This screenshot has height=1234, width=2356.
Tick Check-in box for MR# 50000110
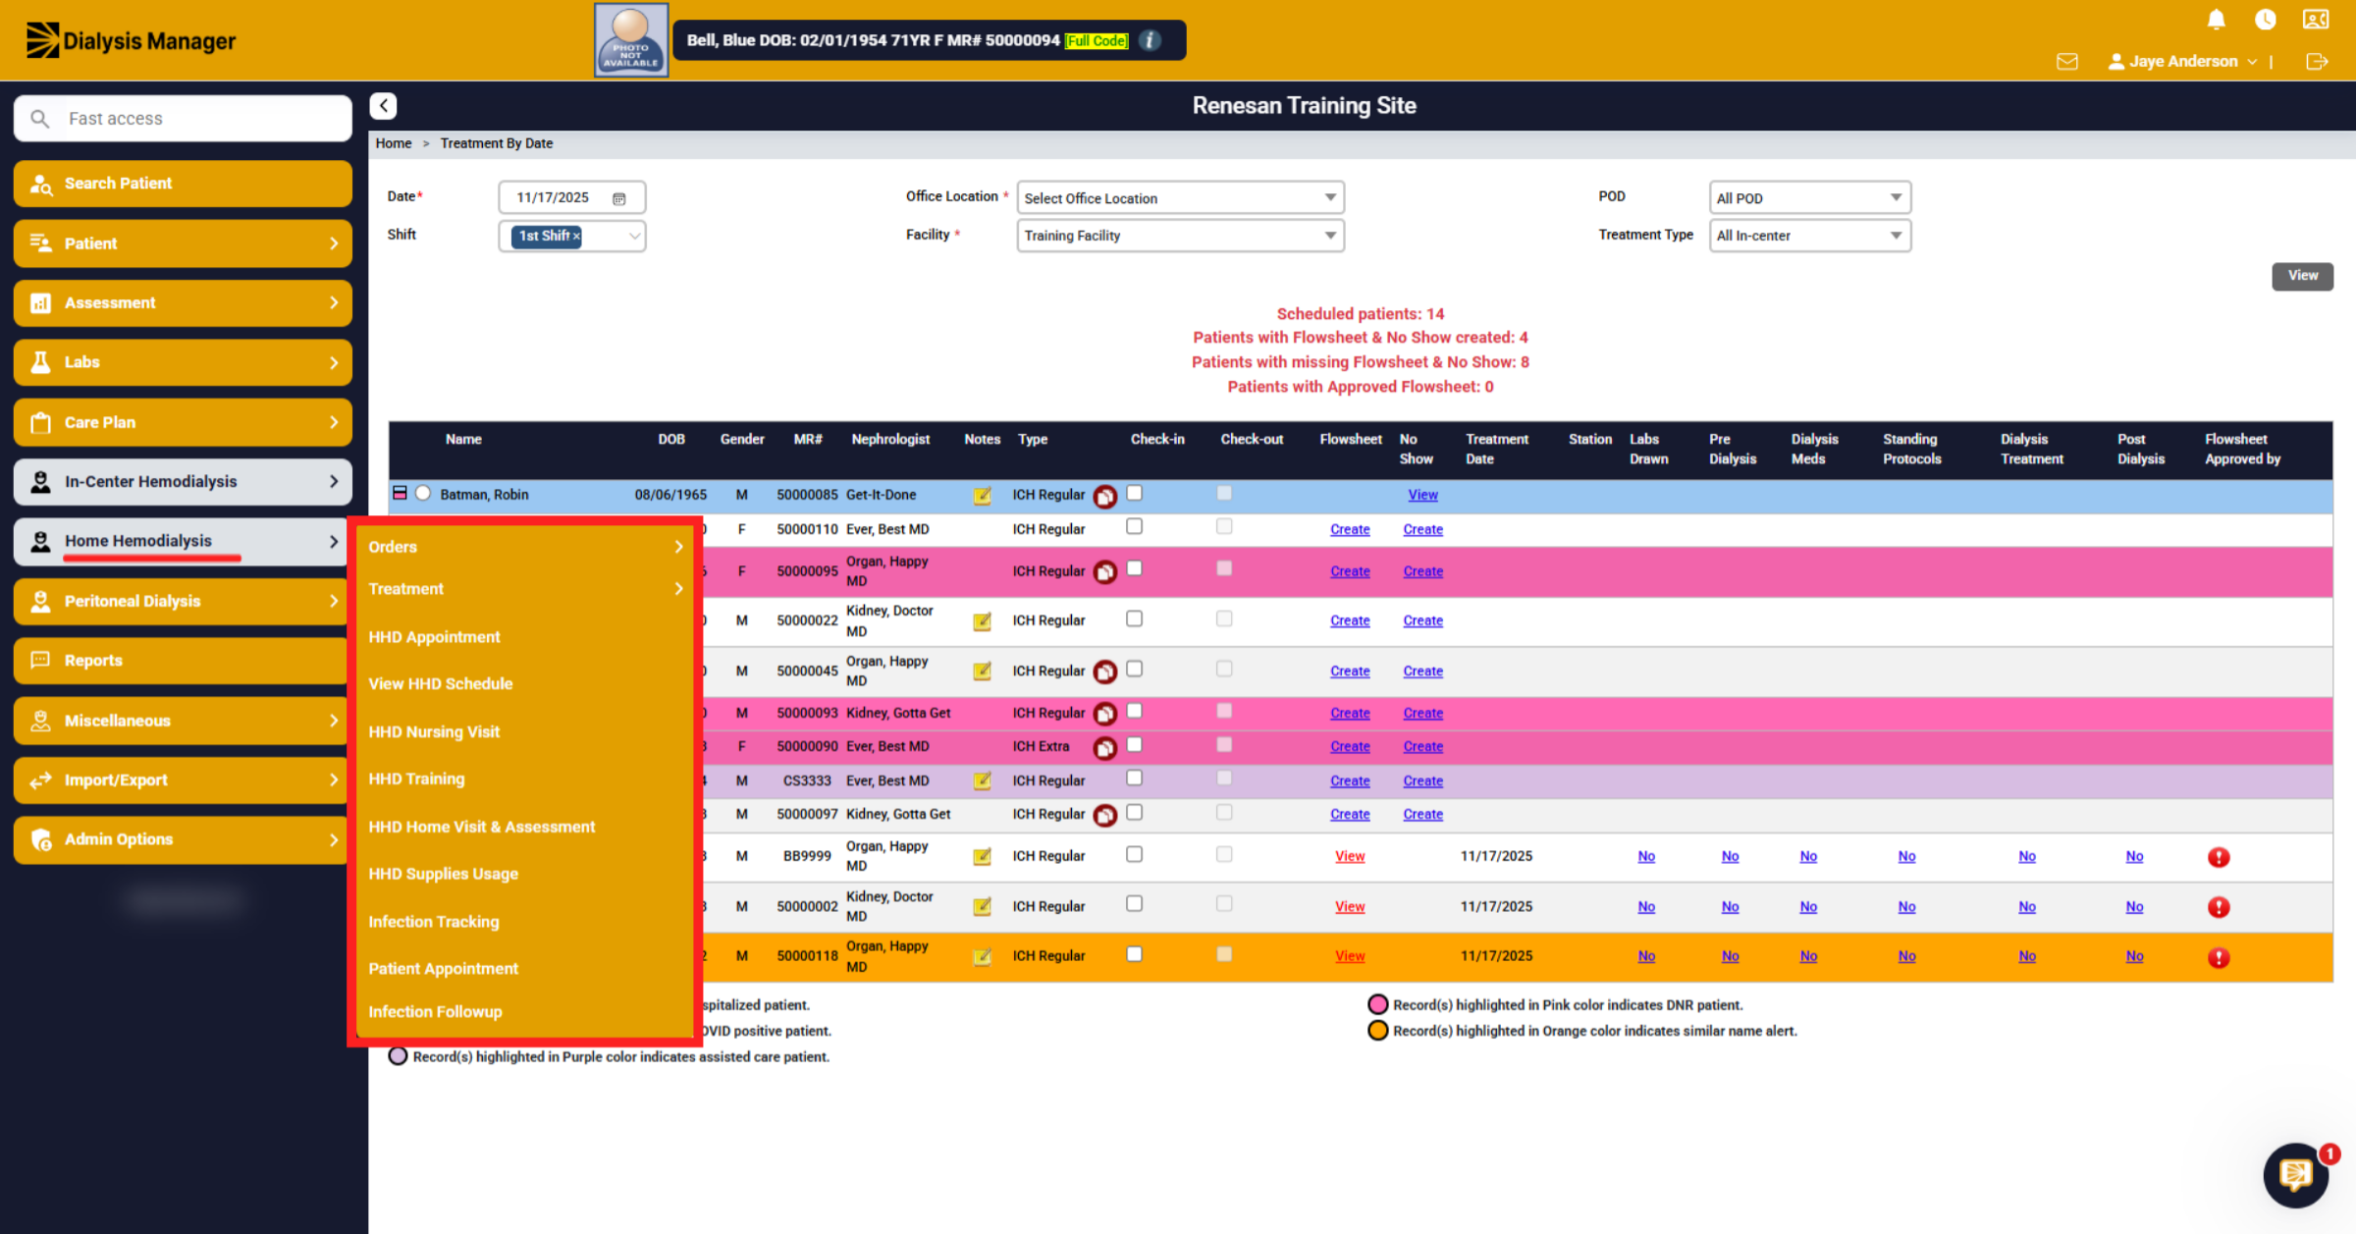(1135, 527)
